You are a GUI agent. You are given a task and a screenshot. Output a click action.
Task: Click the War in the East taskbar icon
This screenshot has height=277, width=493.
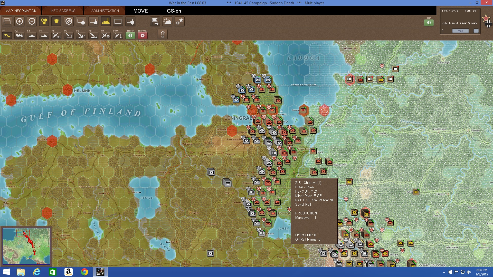click(x=100, y=272)
